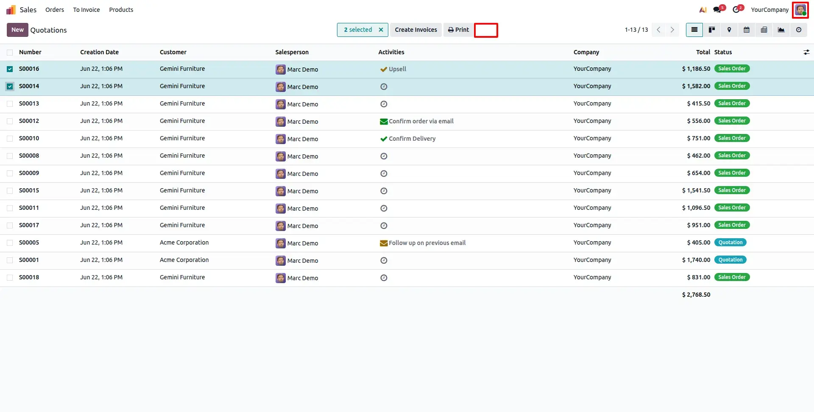Click the activity clock icon for S00015
The image size is (814, 412).
[384, 191]
